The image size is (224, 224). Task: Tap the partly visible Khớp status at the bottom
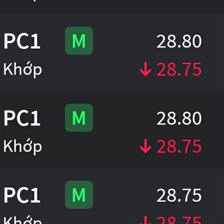tap(22, 220)
